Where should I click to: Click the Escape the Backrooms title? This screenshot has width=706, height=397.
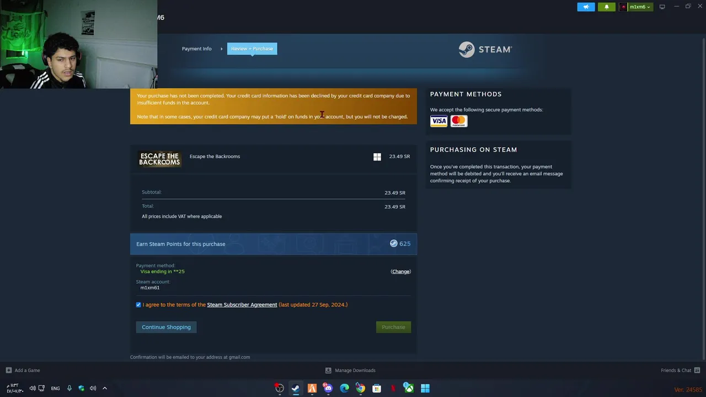[215, 157]
